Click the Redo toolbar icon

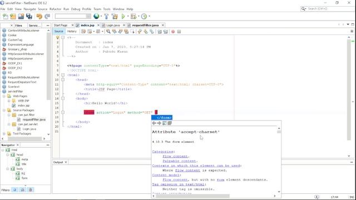[47, 16]
